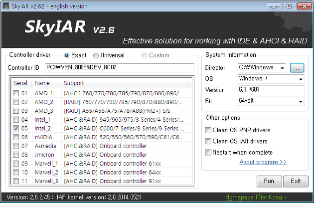Select the Marvell_3 name in the list
The height and width of the screenshot is (203, 314).
tap(46, 181)
